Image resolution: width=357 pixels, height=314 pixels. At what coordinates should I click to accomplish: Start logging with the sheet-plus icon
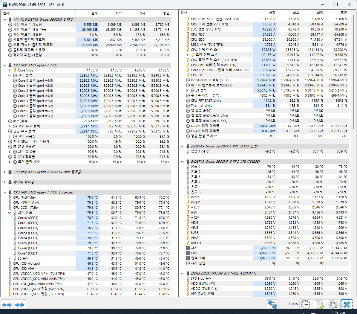click(319, 304)
